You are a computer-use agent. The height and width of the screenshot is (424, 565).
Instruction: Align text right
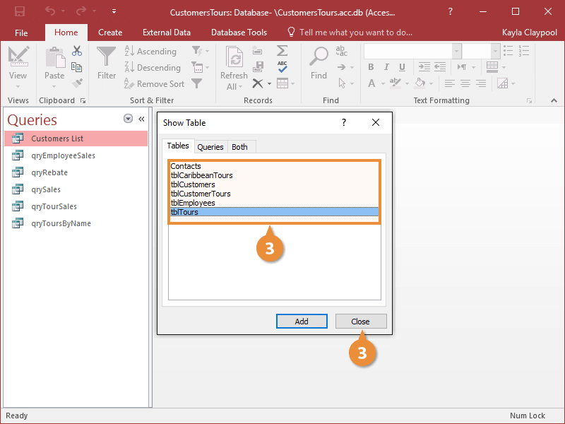tap(481, 83)
